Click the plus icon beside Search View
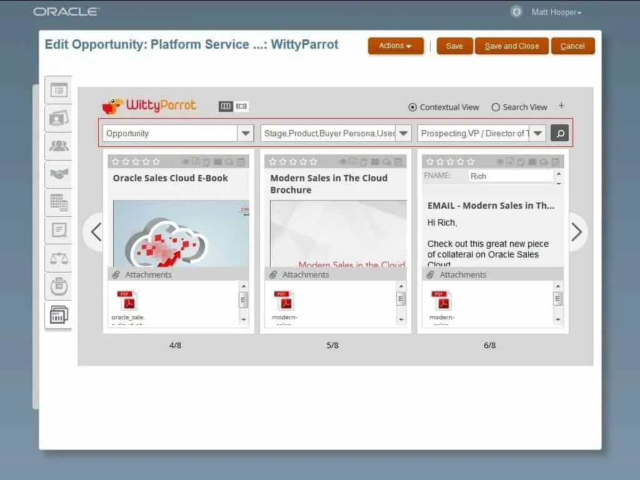The image size is (640, 480). 561,106
